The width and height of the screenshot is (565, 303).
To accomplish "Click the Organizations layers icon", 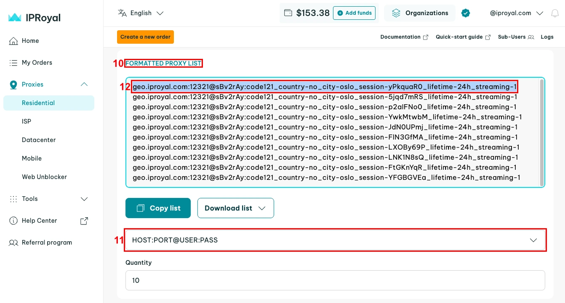I will click(396, 13).
